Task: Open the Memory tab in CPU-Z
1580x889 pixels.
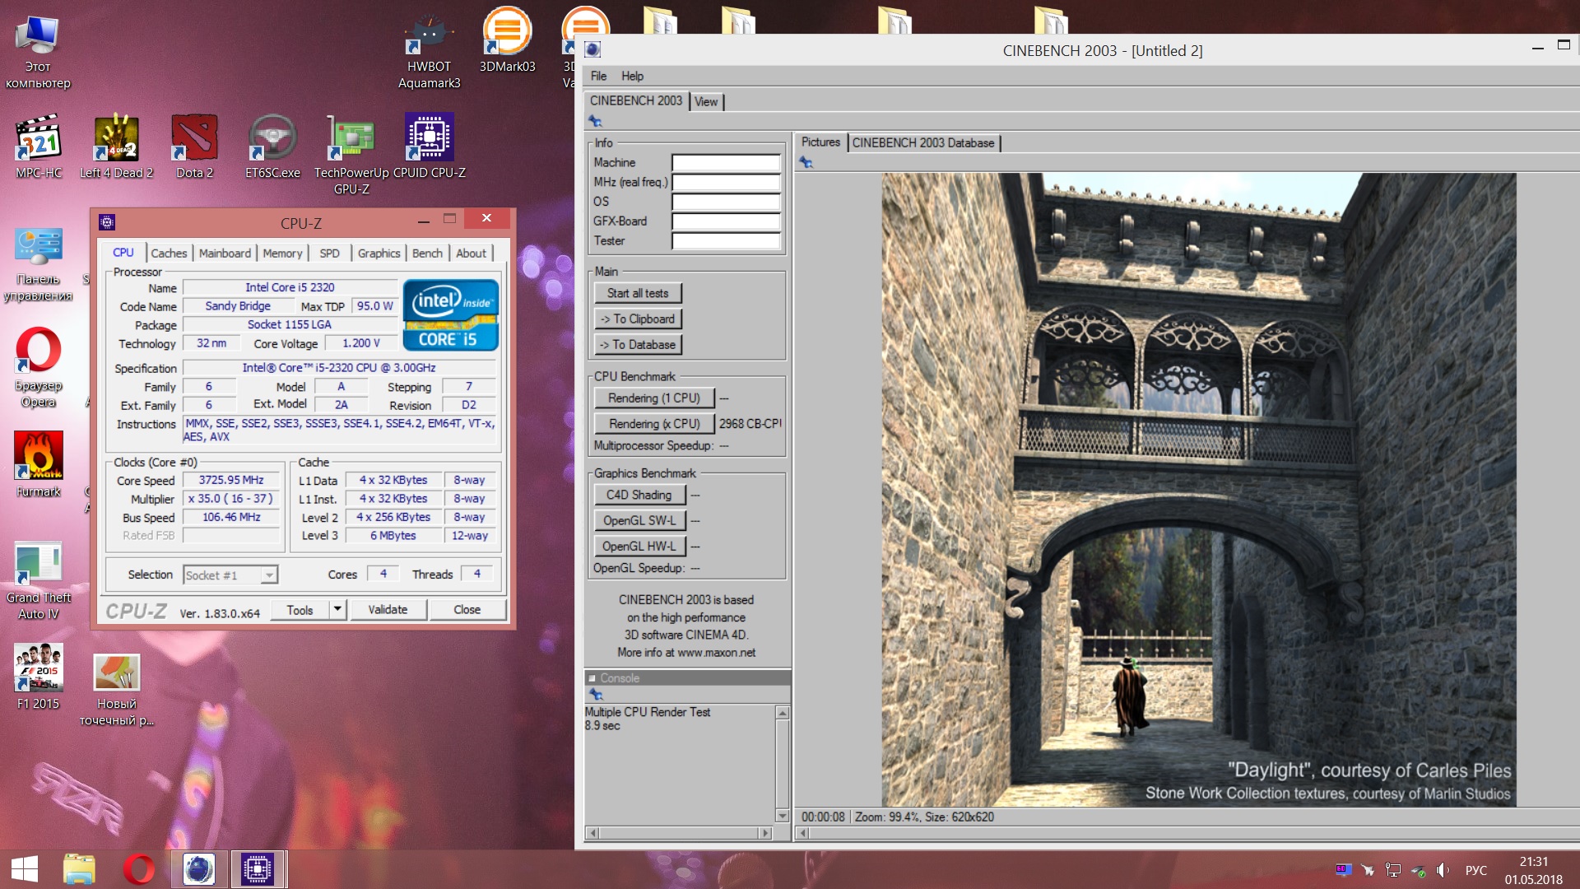Action: coord(282,253)
